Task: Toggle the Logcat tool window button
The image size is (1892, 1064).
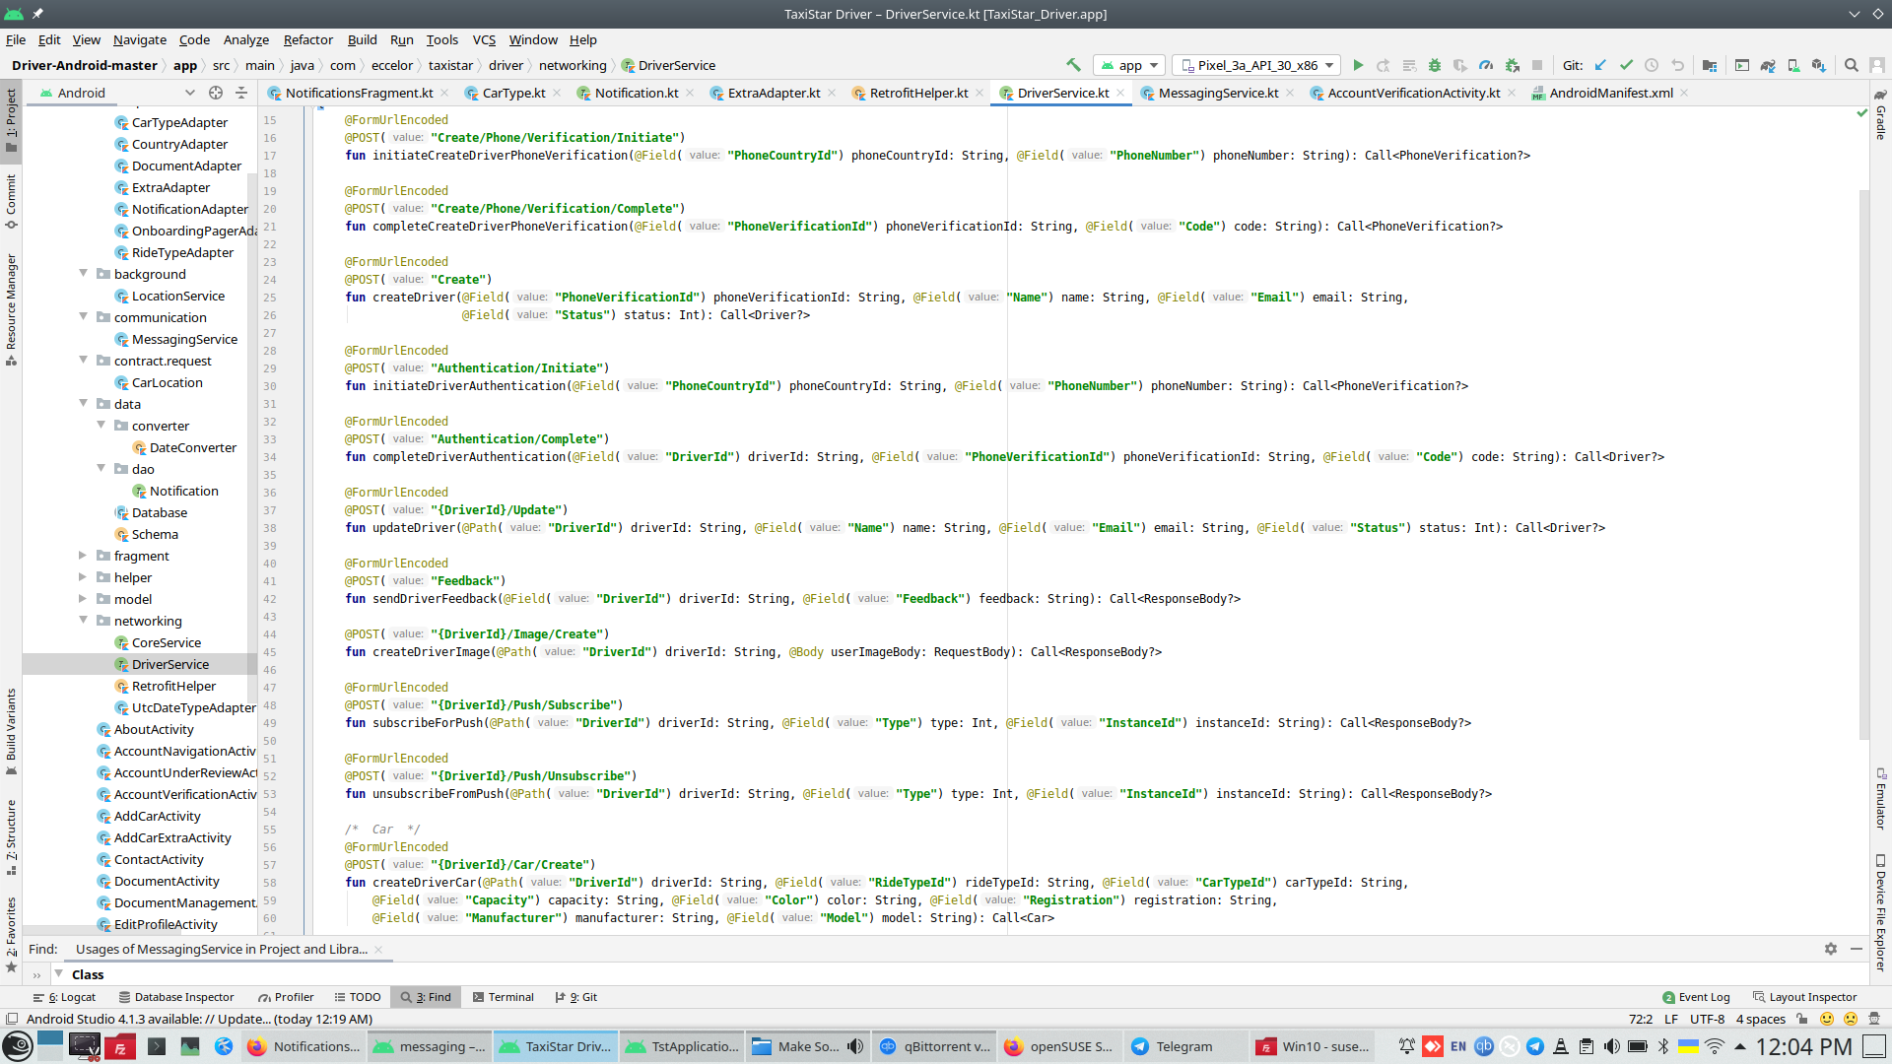Action: click(x=65, y=997)
